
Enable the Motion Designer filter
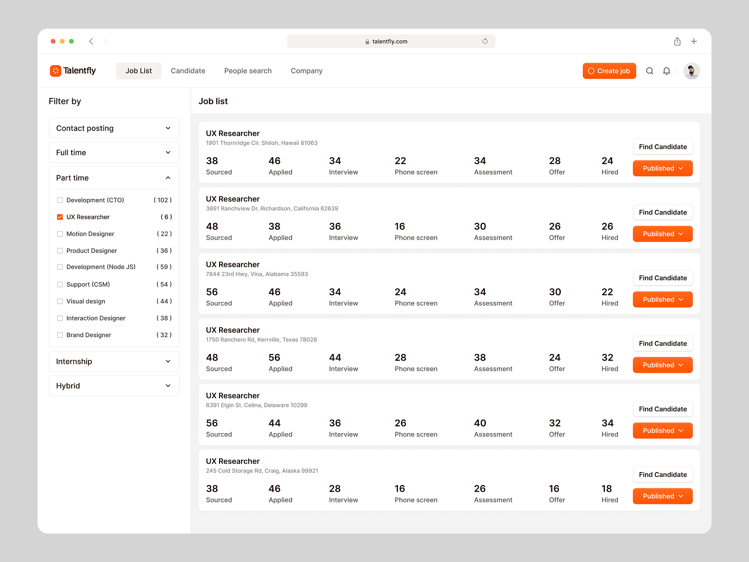coord(60,234)
